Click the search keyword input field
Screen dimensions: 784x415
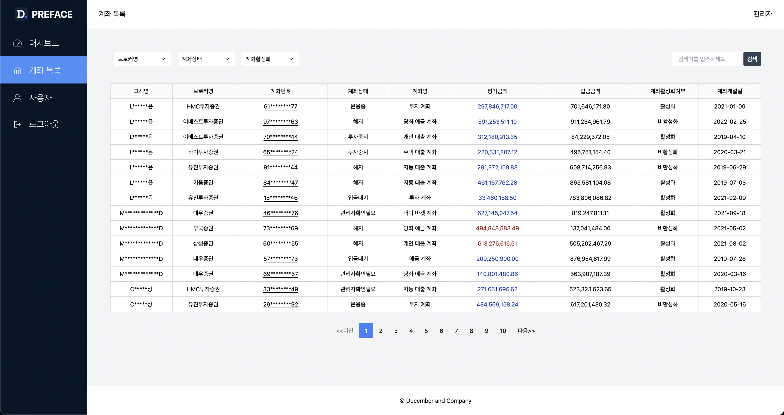[x=707, y=59]
